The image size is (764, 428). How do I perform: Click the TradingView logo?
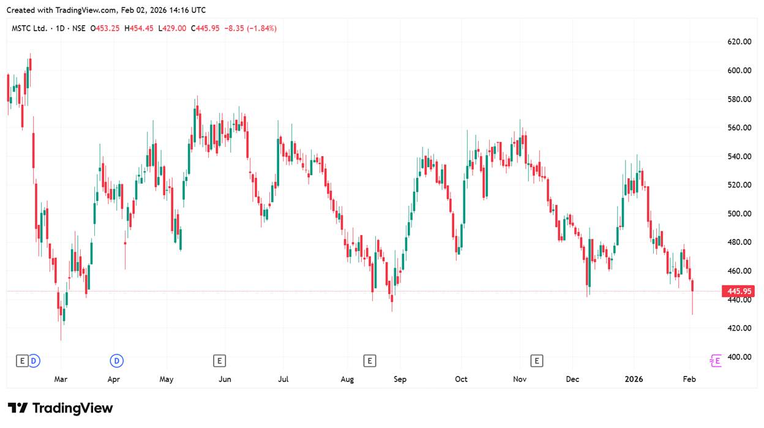coord(60,408)
